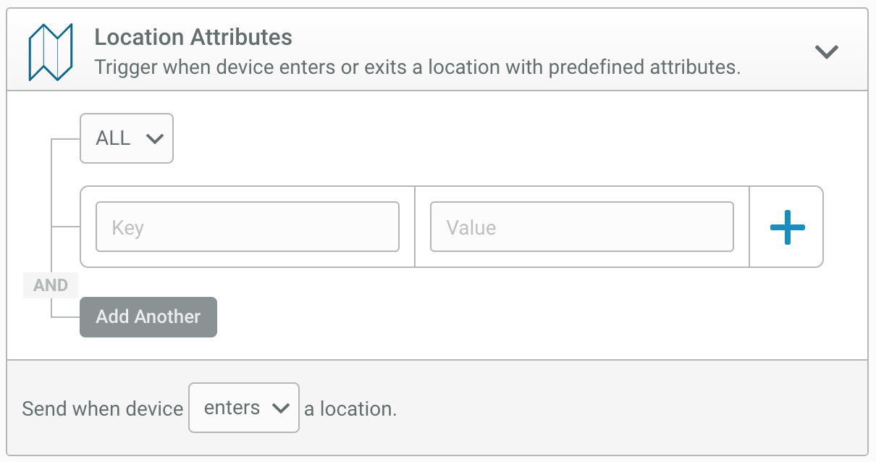Viewport: 876px width, 462px height.
Task: Click the AND operator label
Action: pos(51,285)
